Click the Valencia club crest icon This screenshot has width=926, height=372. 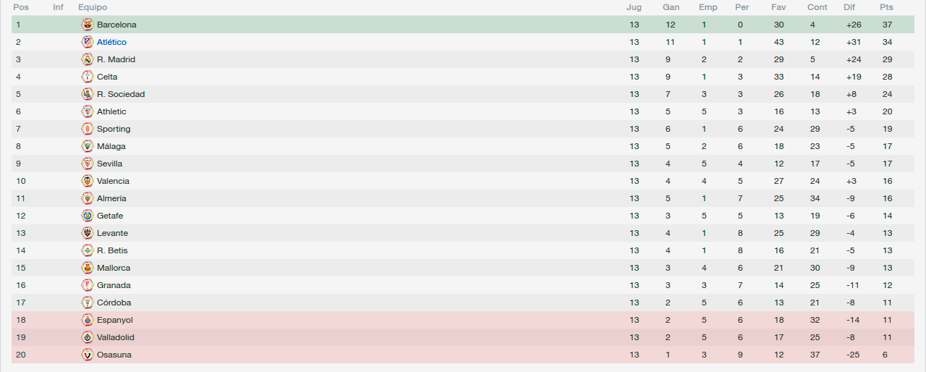[x=88, y=181]
